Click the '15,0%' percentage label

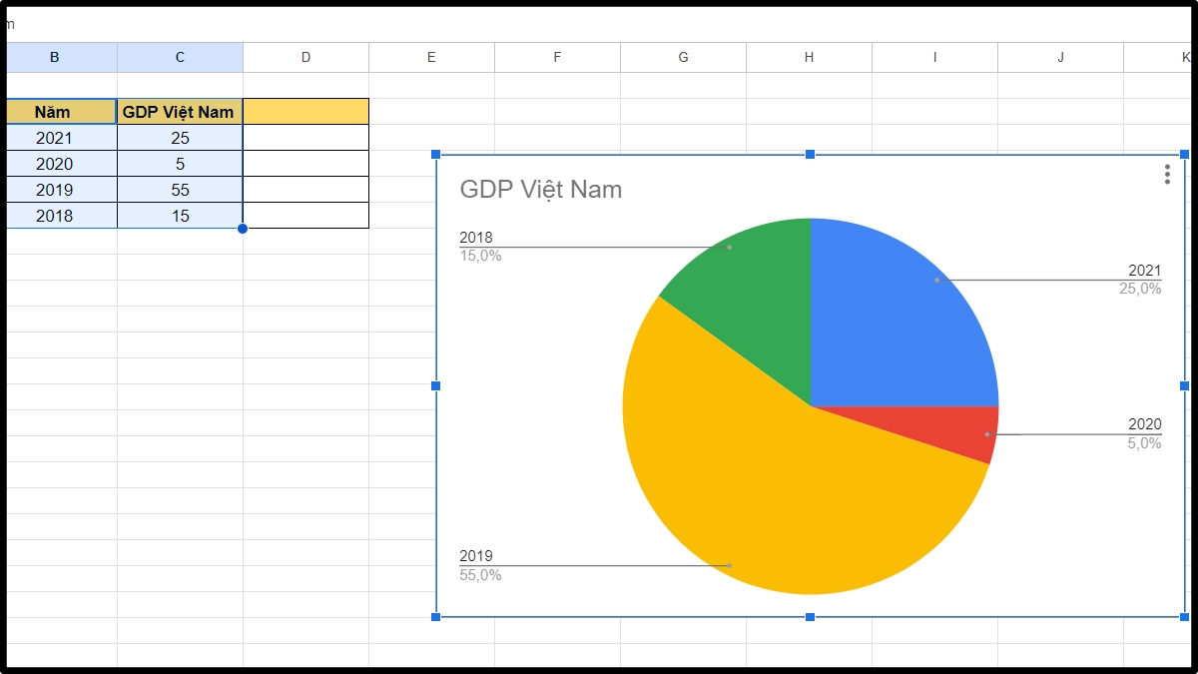click(x=480, y=256)
